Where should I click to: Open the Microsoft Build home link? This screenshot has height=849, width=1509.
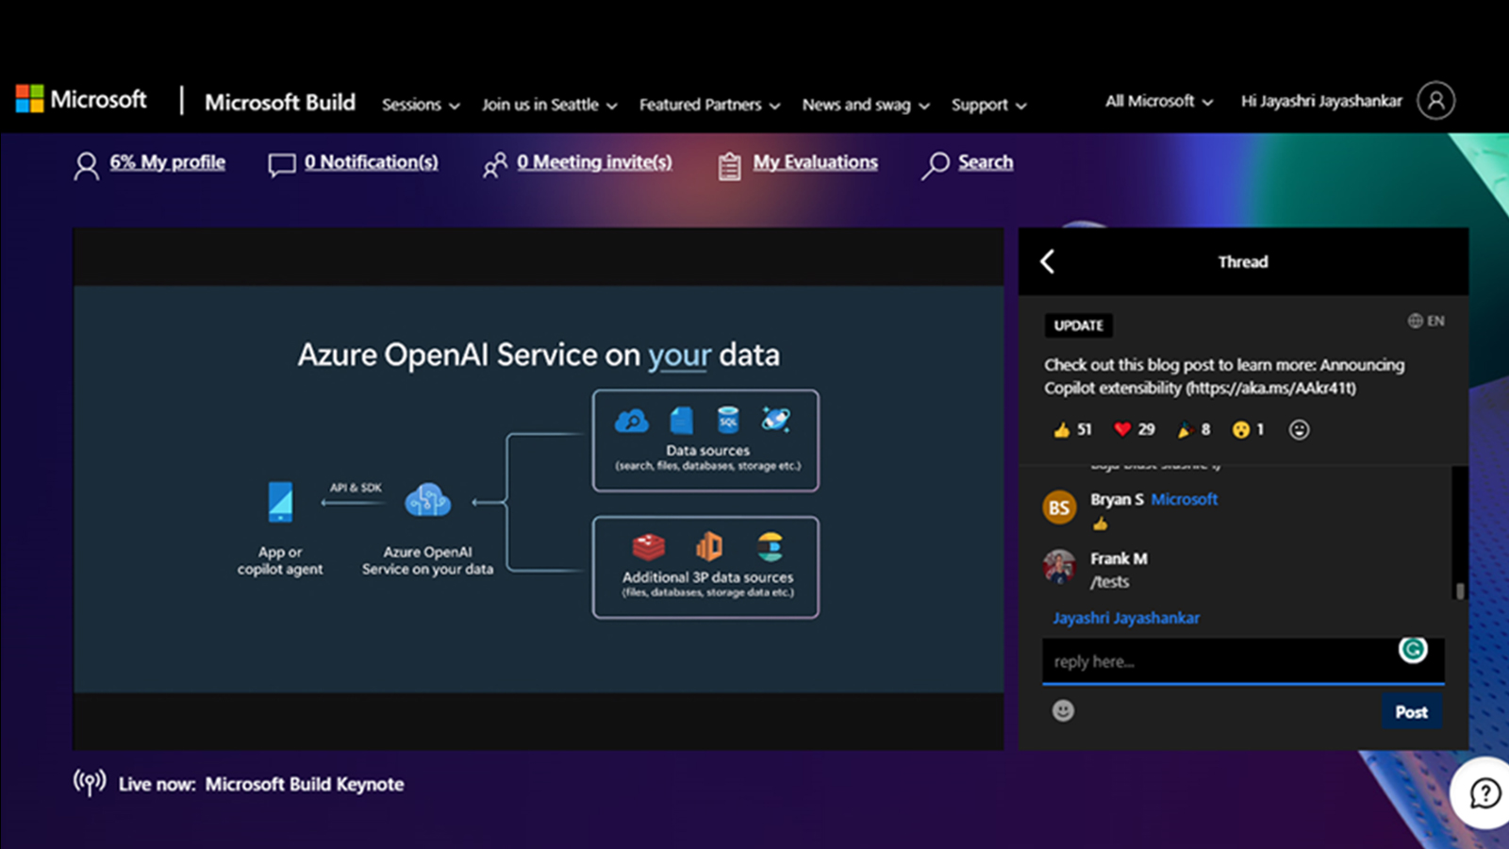pos(280,102)
